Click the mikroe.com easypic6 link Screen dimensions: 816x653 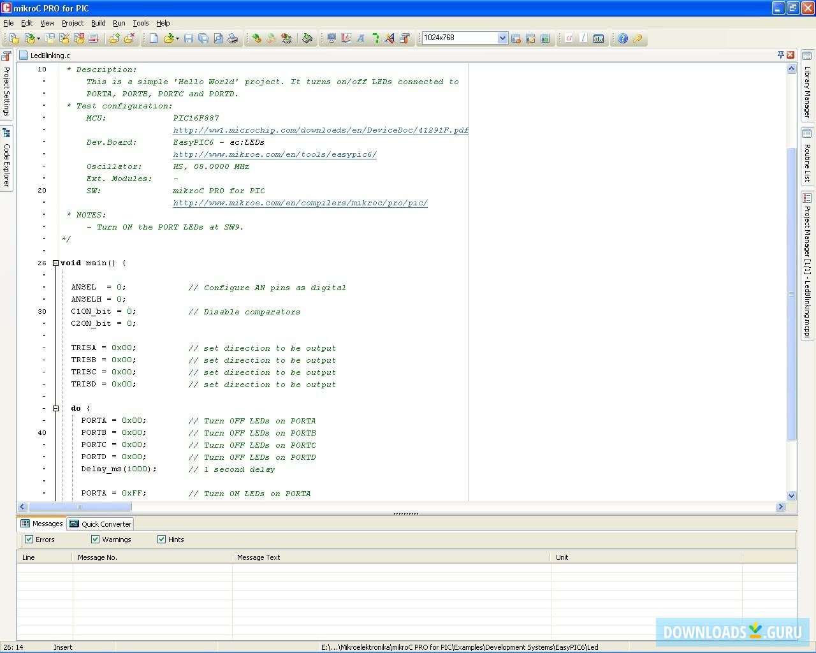click(275, 154)
